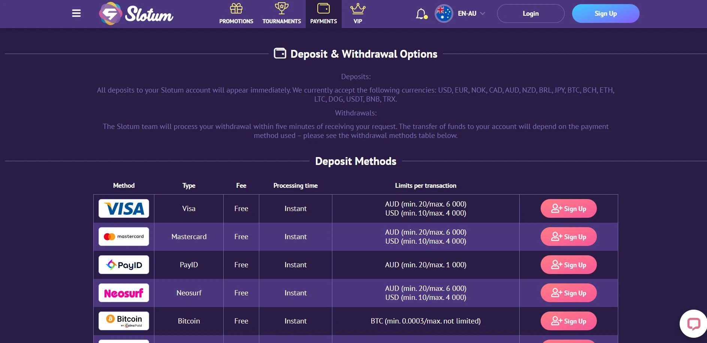Open the hamburger menu
Viewport: 707px width, 343px height.
tap(76, 13)
